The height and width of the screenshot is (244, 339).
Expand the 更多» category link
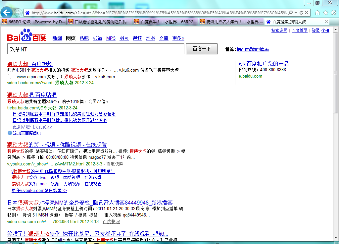pos(178,38)
